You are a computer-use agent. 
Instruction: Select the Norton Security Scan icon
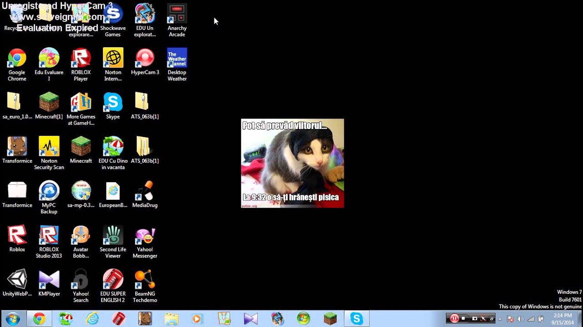pos(49,154)
